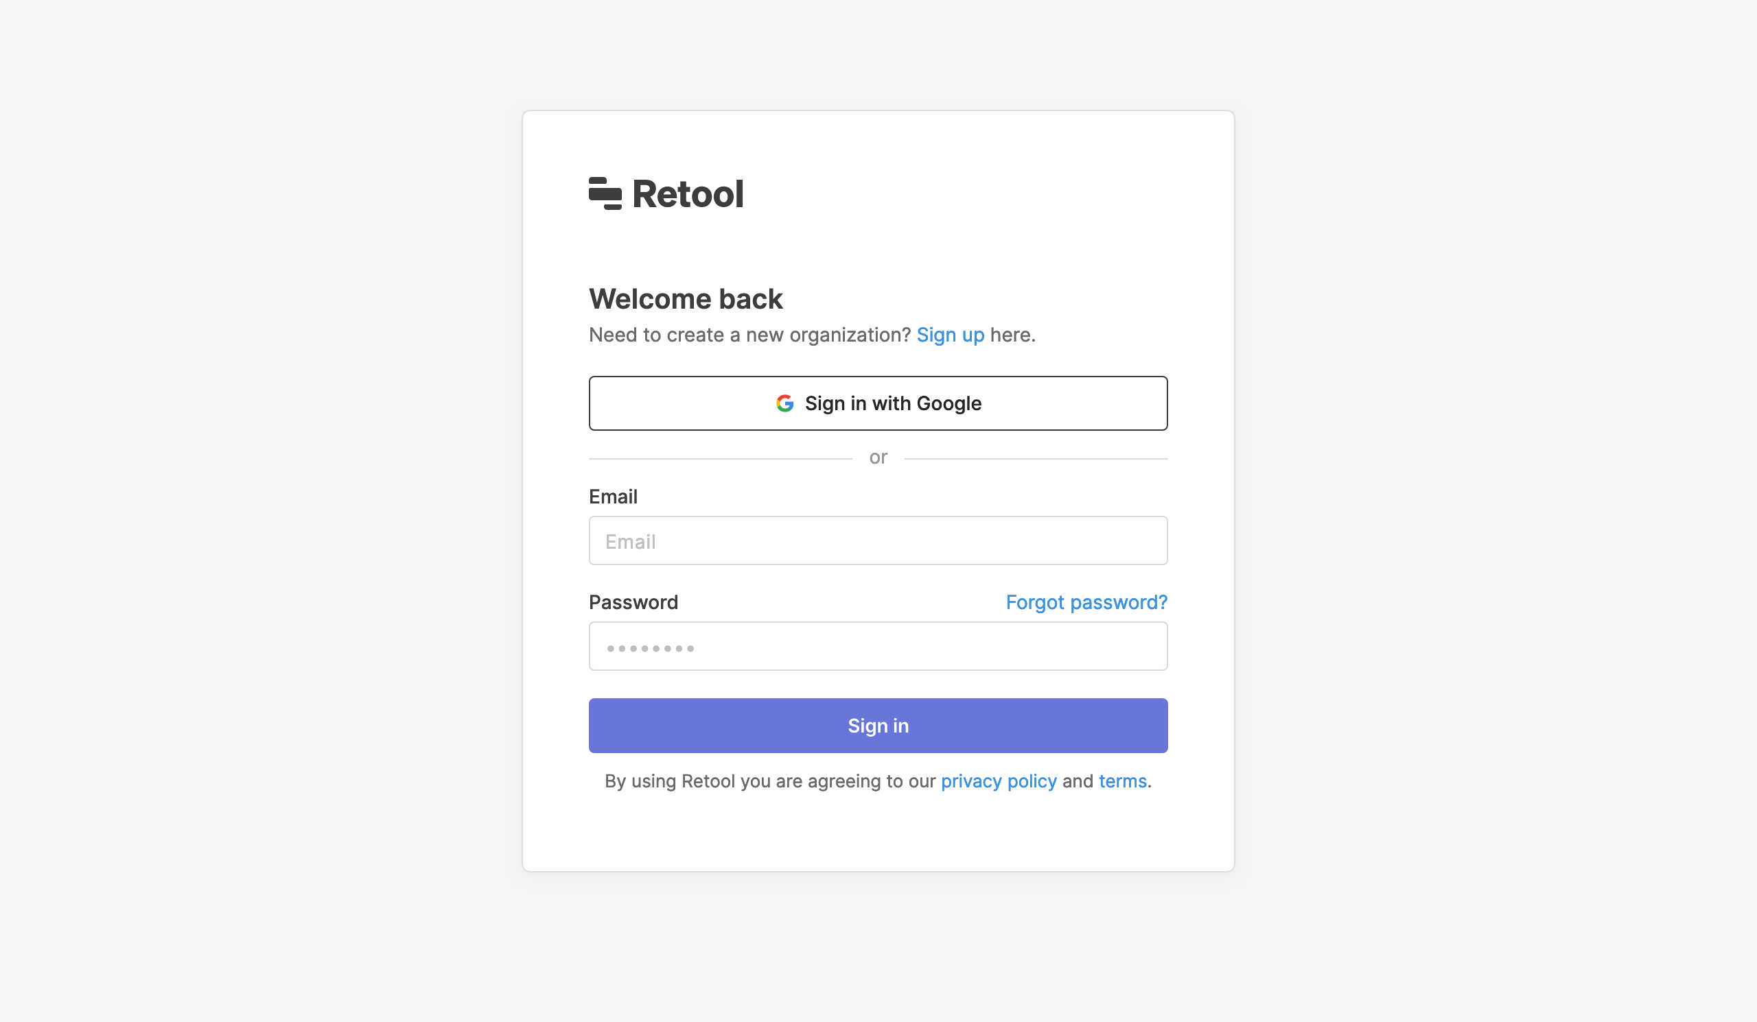Click the Google G logo icon

coord(784,403)
